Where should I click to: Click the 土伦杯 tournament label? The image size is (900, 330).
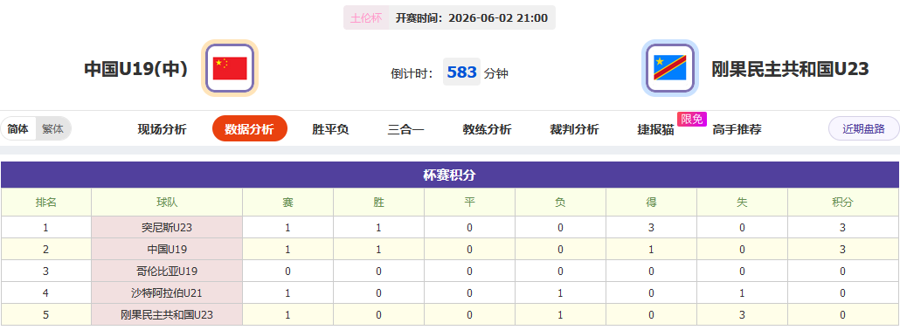[x=366, y=17]
